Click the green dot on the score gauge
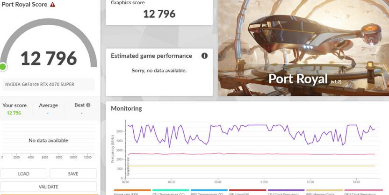389x195 pixels. click(x=3, y=67)
